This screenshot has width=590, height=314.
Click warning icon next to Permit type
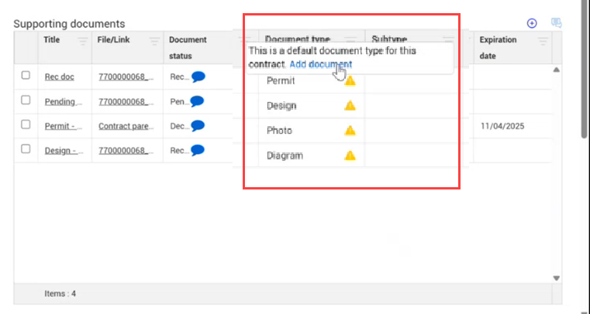click(x=350, y=80)
